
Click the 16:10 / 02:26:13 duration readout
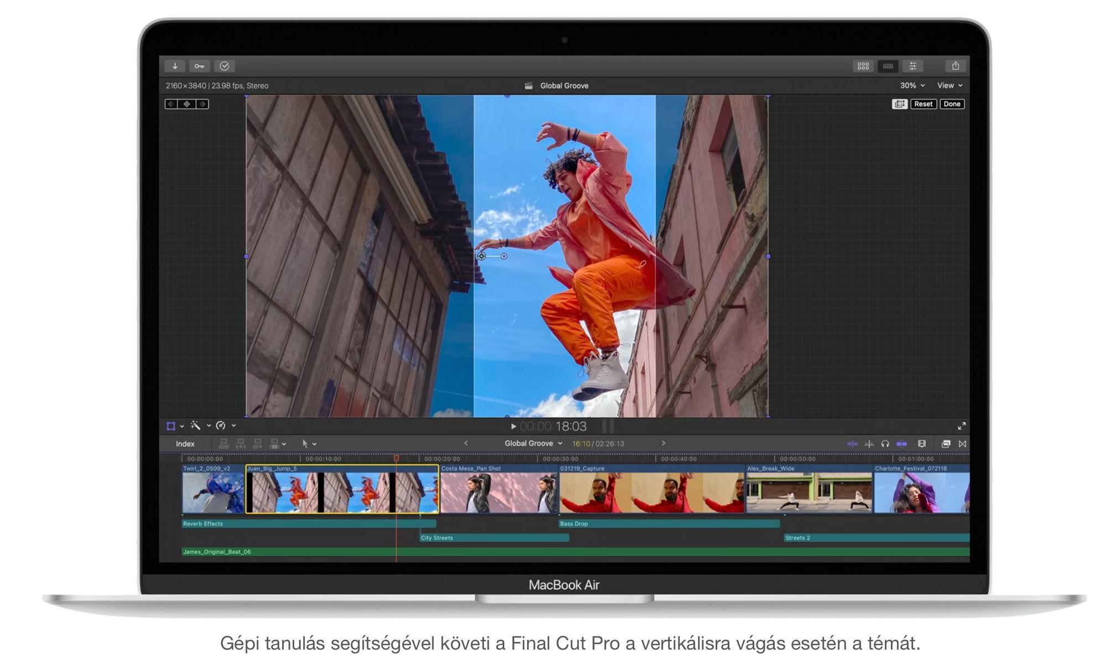click(x=598, y=444)
